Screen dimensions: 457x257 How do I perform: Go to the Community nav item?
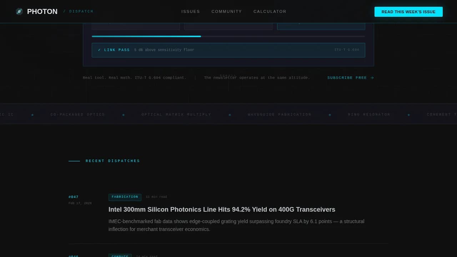point(227,11)
